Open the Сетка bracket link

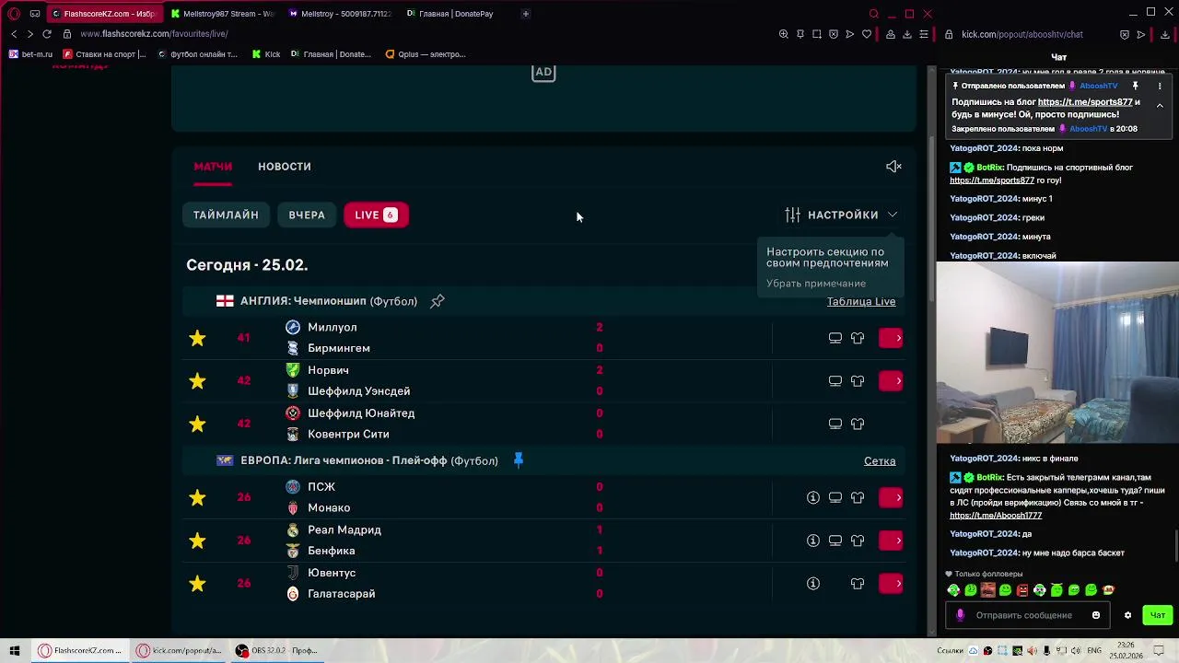coord(880,460)
